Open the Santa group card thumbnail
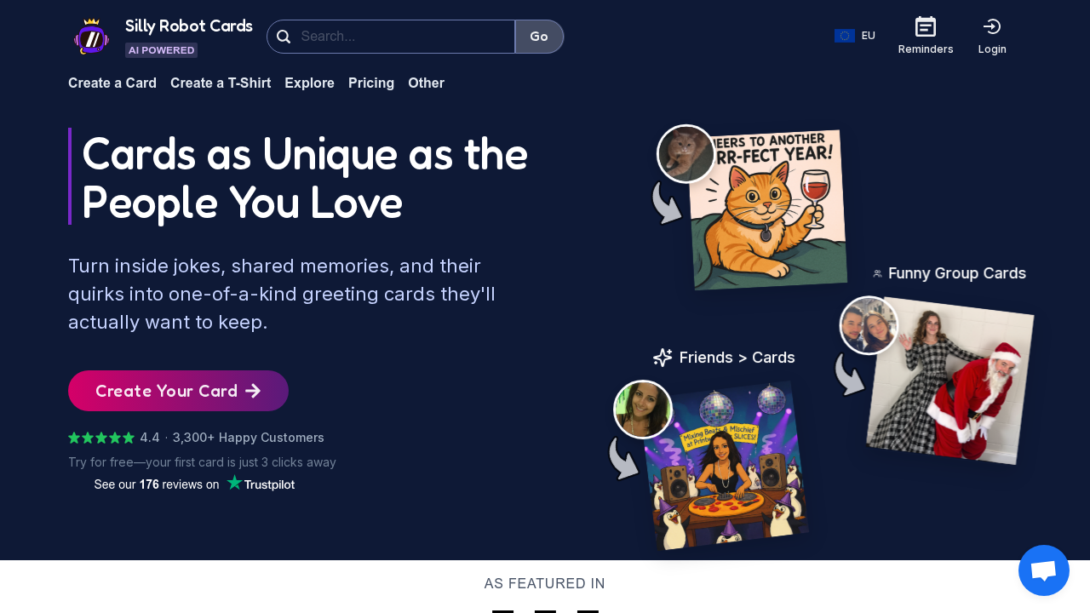 950,381
